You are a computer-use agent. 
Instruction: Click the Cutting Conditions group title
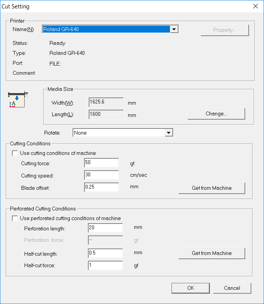tap(30, 143)
